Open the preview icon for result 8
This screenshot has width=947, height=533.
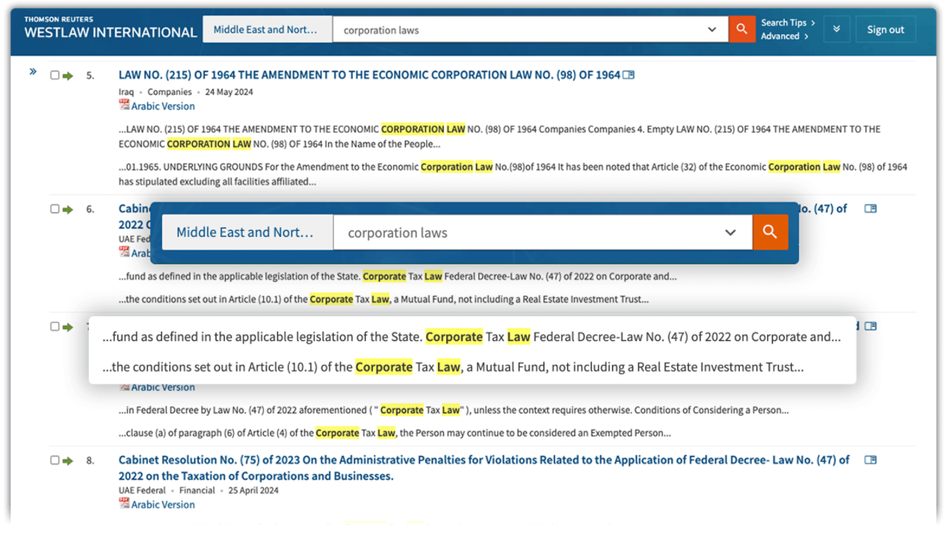click(870, 460)
